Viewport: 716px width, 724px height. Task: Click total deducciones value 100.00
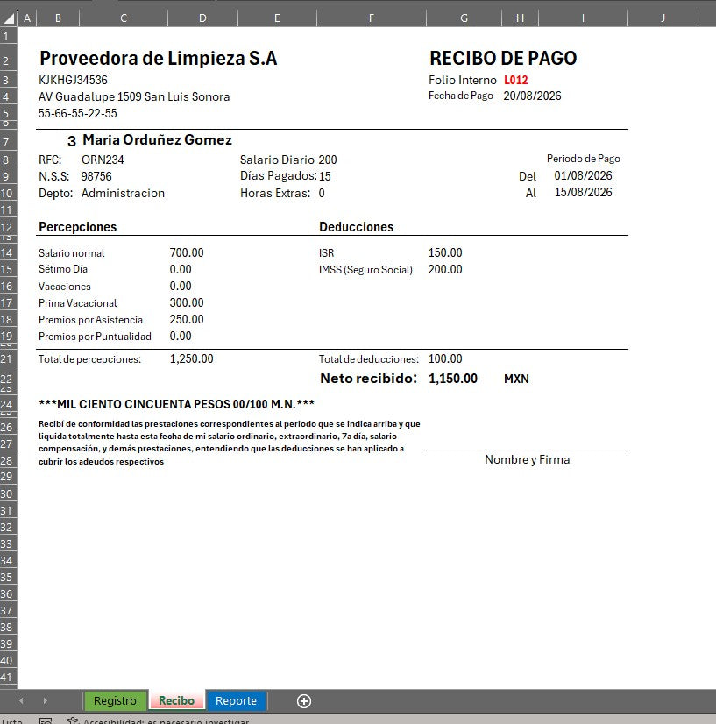click(x=445, y=358)
